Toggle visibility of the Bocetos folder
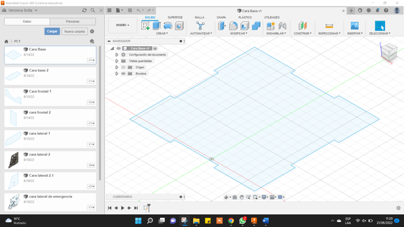 point(124,74)
